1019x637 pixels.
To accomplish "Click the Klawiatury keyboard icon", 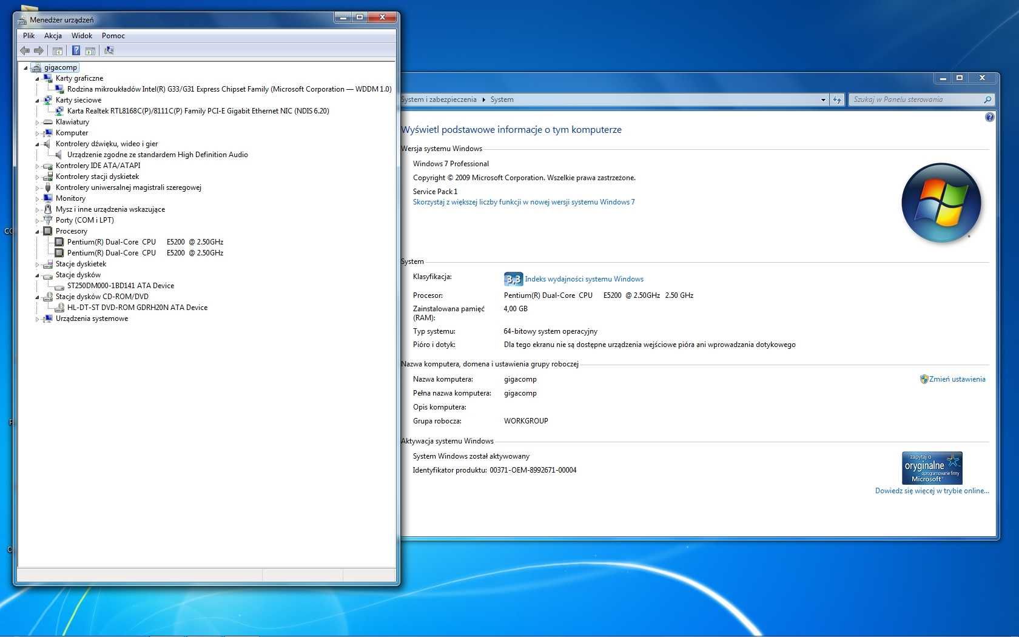I will point(48,122).
